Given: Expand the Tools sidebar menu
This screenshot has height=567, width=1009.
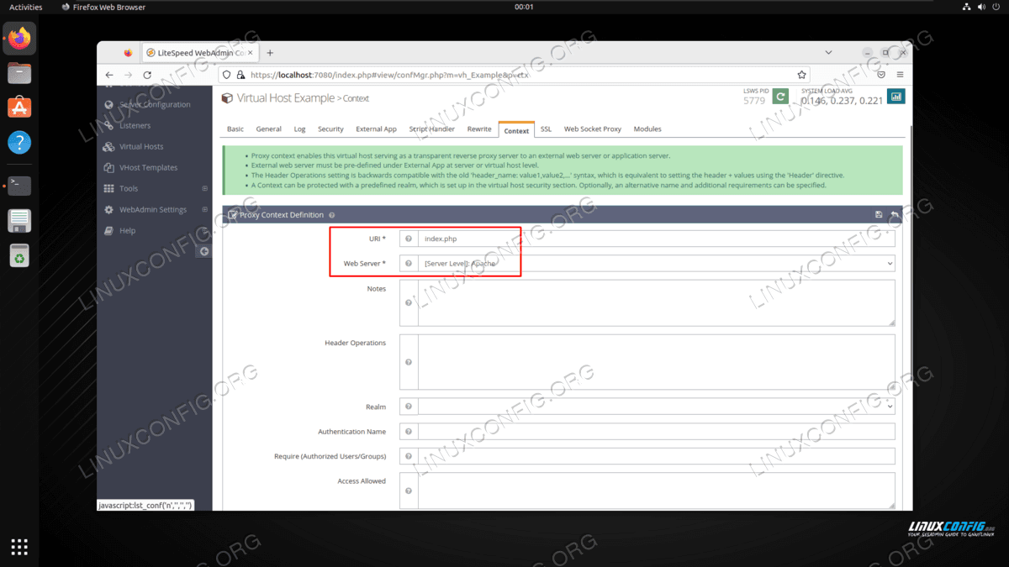Looking at the screenshot, I should point(205,189).
